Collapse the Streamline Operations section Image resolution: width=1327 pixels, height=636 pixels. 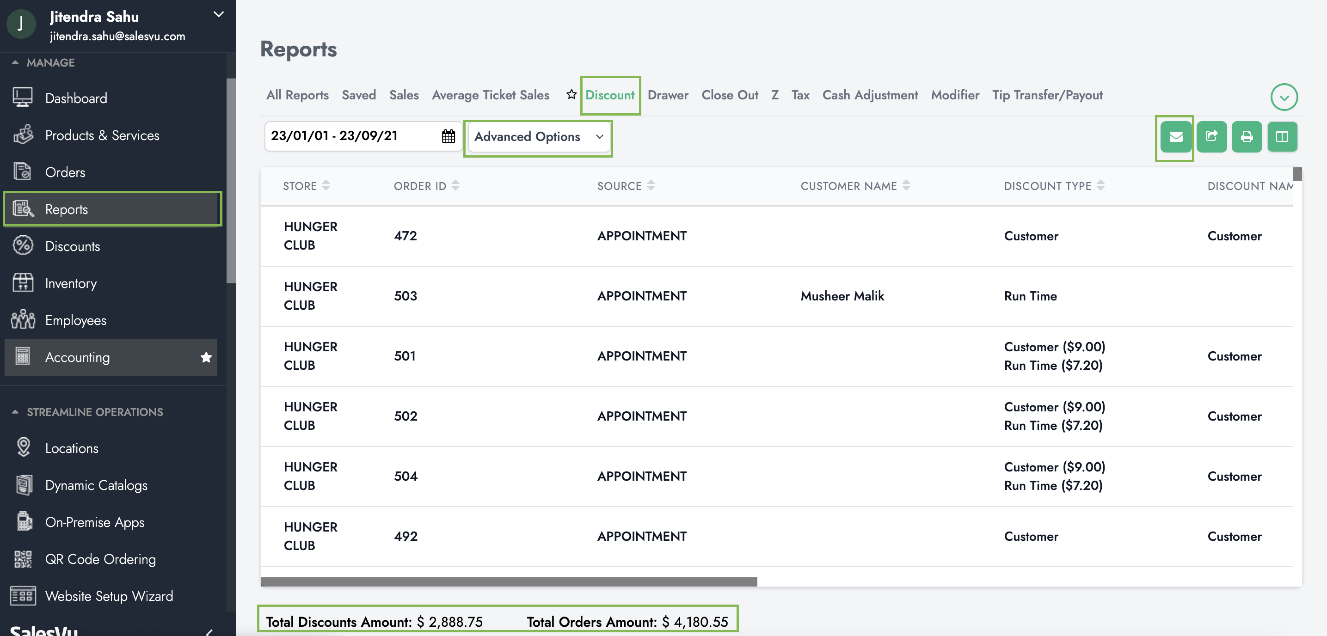tap(15, 412)
